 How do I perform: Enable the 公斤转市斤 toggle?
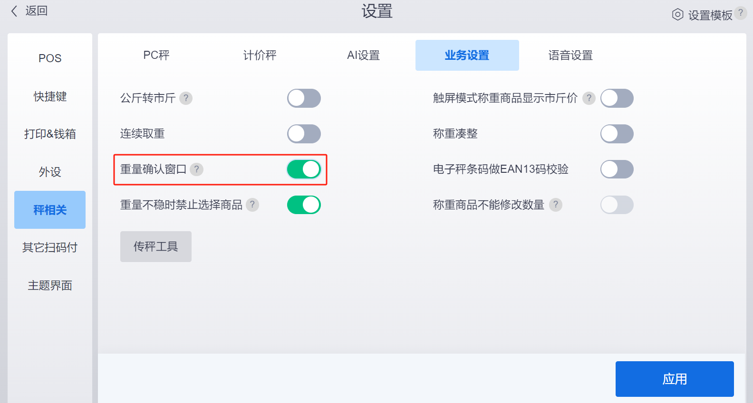[304, 98]
